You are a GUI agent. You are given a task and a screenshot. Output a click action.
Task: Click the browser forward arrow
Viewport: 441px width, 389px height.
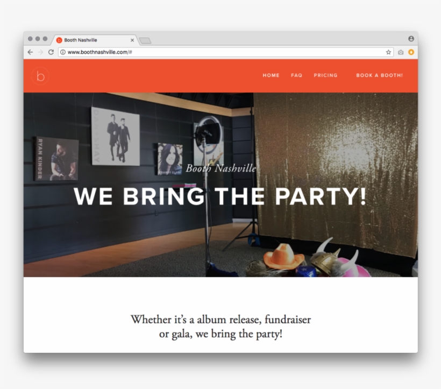point(40,52)
